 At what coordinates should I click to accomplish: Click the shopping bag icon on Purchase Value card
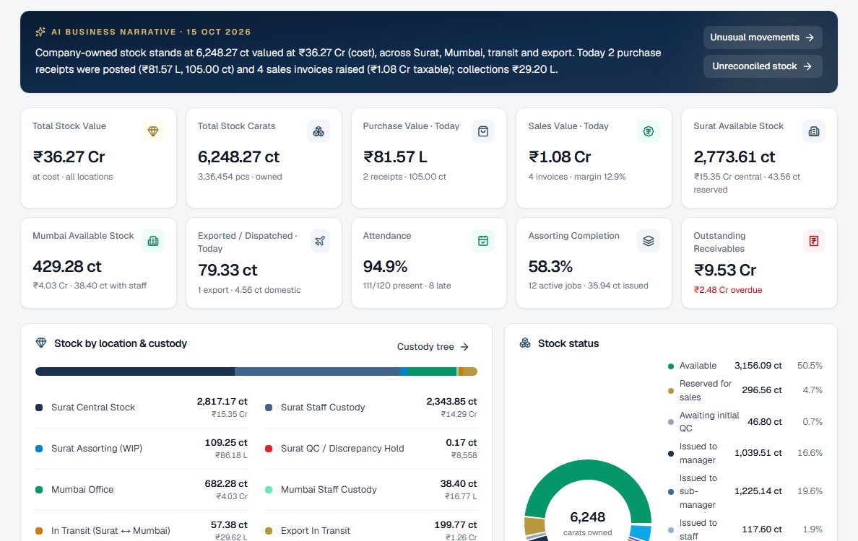[x=483, y=131]
